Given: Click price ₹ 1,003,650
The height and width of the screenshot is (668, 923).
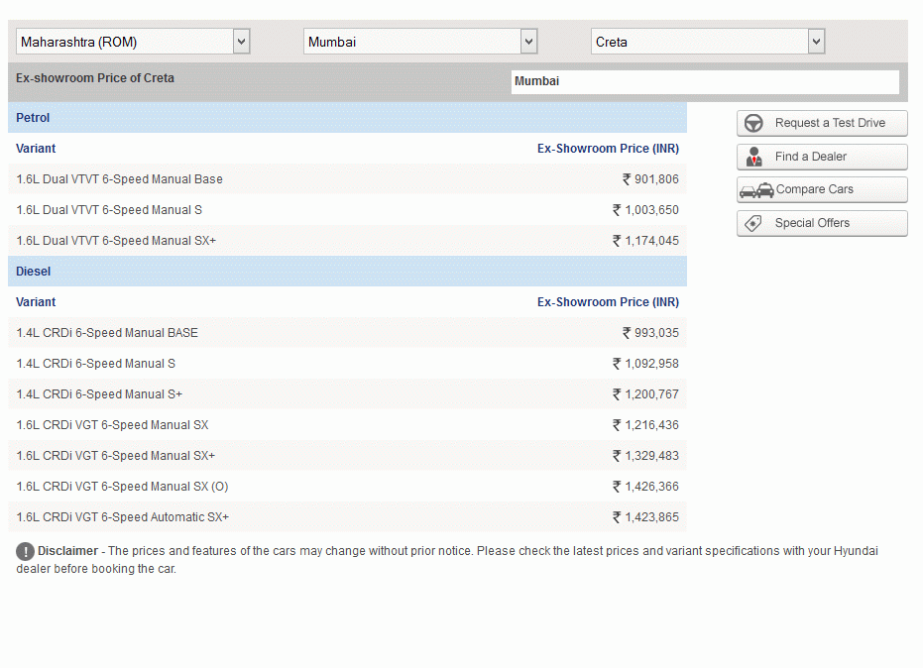Looking at the screenshot, I should point(645,210).
